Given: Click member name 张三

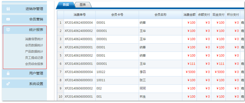Looking at the screenshot, I should click(143, 80).
